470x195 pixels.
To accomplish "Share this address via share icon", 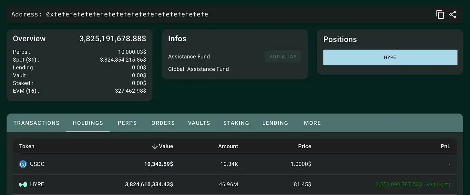I will [453, 15].
